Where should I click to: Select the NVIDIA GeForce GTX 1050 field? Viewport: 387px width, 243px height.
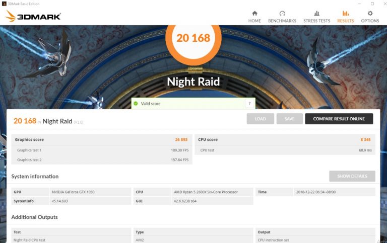tap(91, 192)
